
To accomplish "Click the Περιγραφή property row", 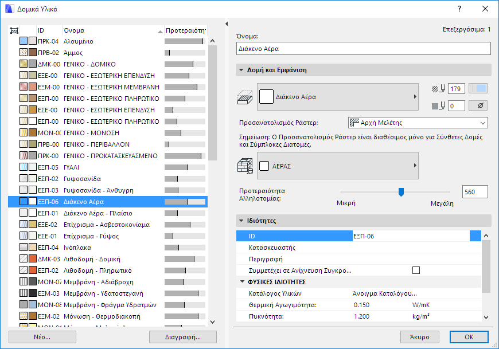I will pos(358,259).
